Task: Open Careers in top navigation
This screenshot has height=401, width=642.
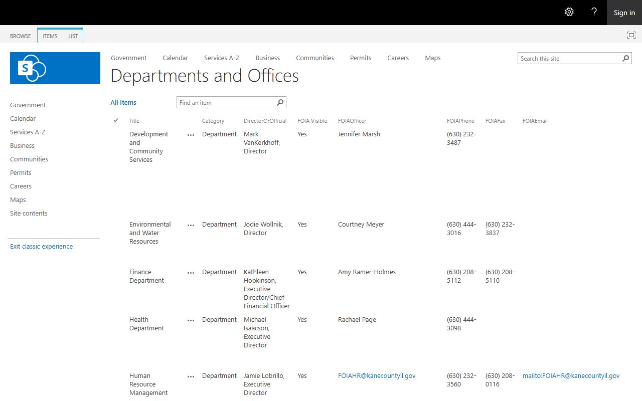Action: tap(398, 58)
